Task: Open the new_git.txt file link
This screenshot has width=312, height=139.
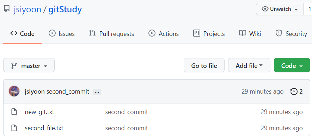Action: coord(39,112)
